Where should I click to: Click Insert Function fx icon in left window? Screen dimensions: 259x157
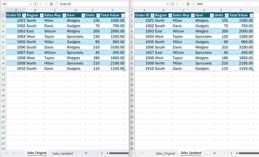(x=51, y=4)
